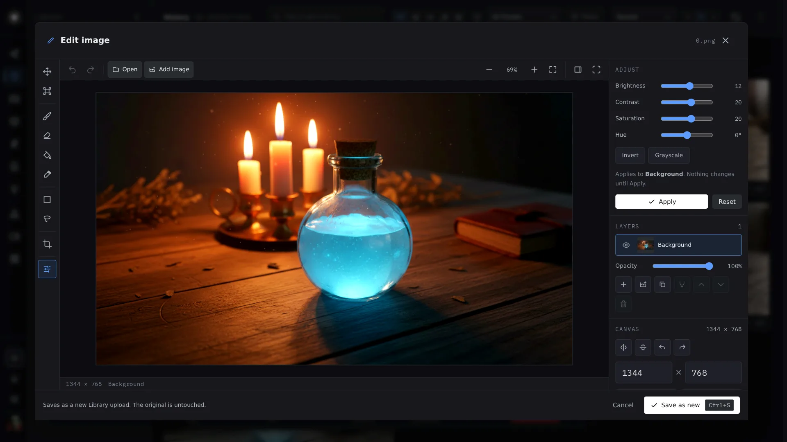The width and height of the screenshot is (787, 442).
Task: Delete the selected layer
Action: click(623, 304)
